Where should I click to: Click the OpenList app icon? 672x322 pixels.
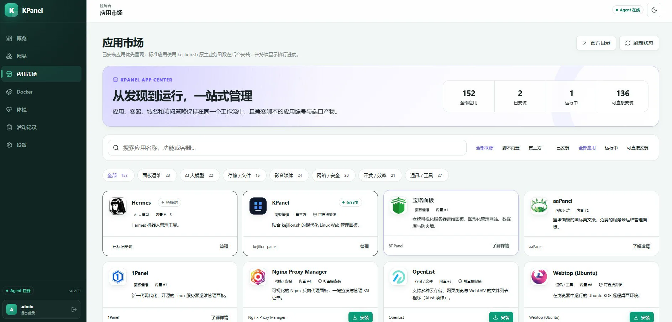[398, 277]
